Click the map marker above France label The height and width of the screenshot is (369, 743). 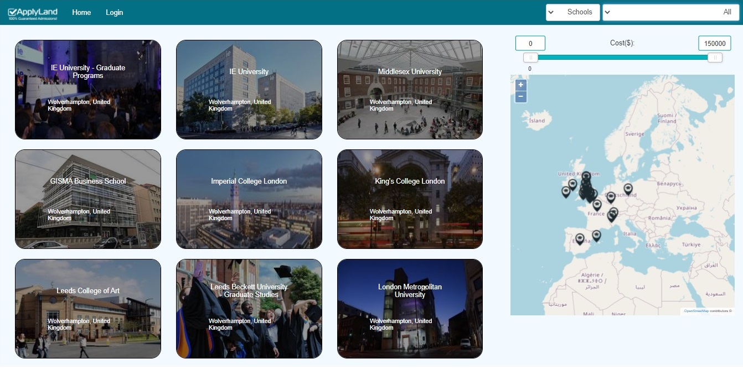click(x=597, y=205)
